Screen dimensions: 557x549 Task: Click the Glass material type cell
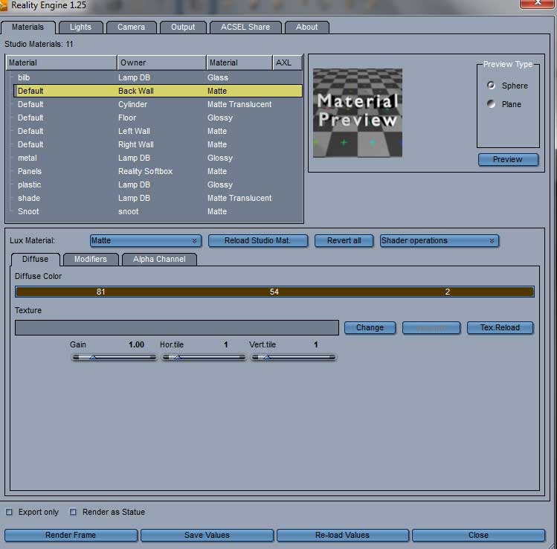(x=218, y=77)
